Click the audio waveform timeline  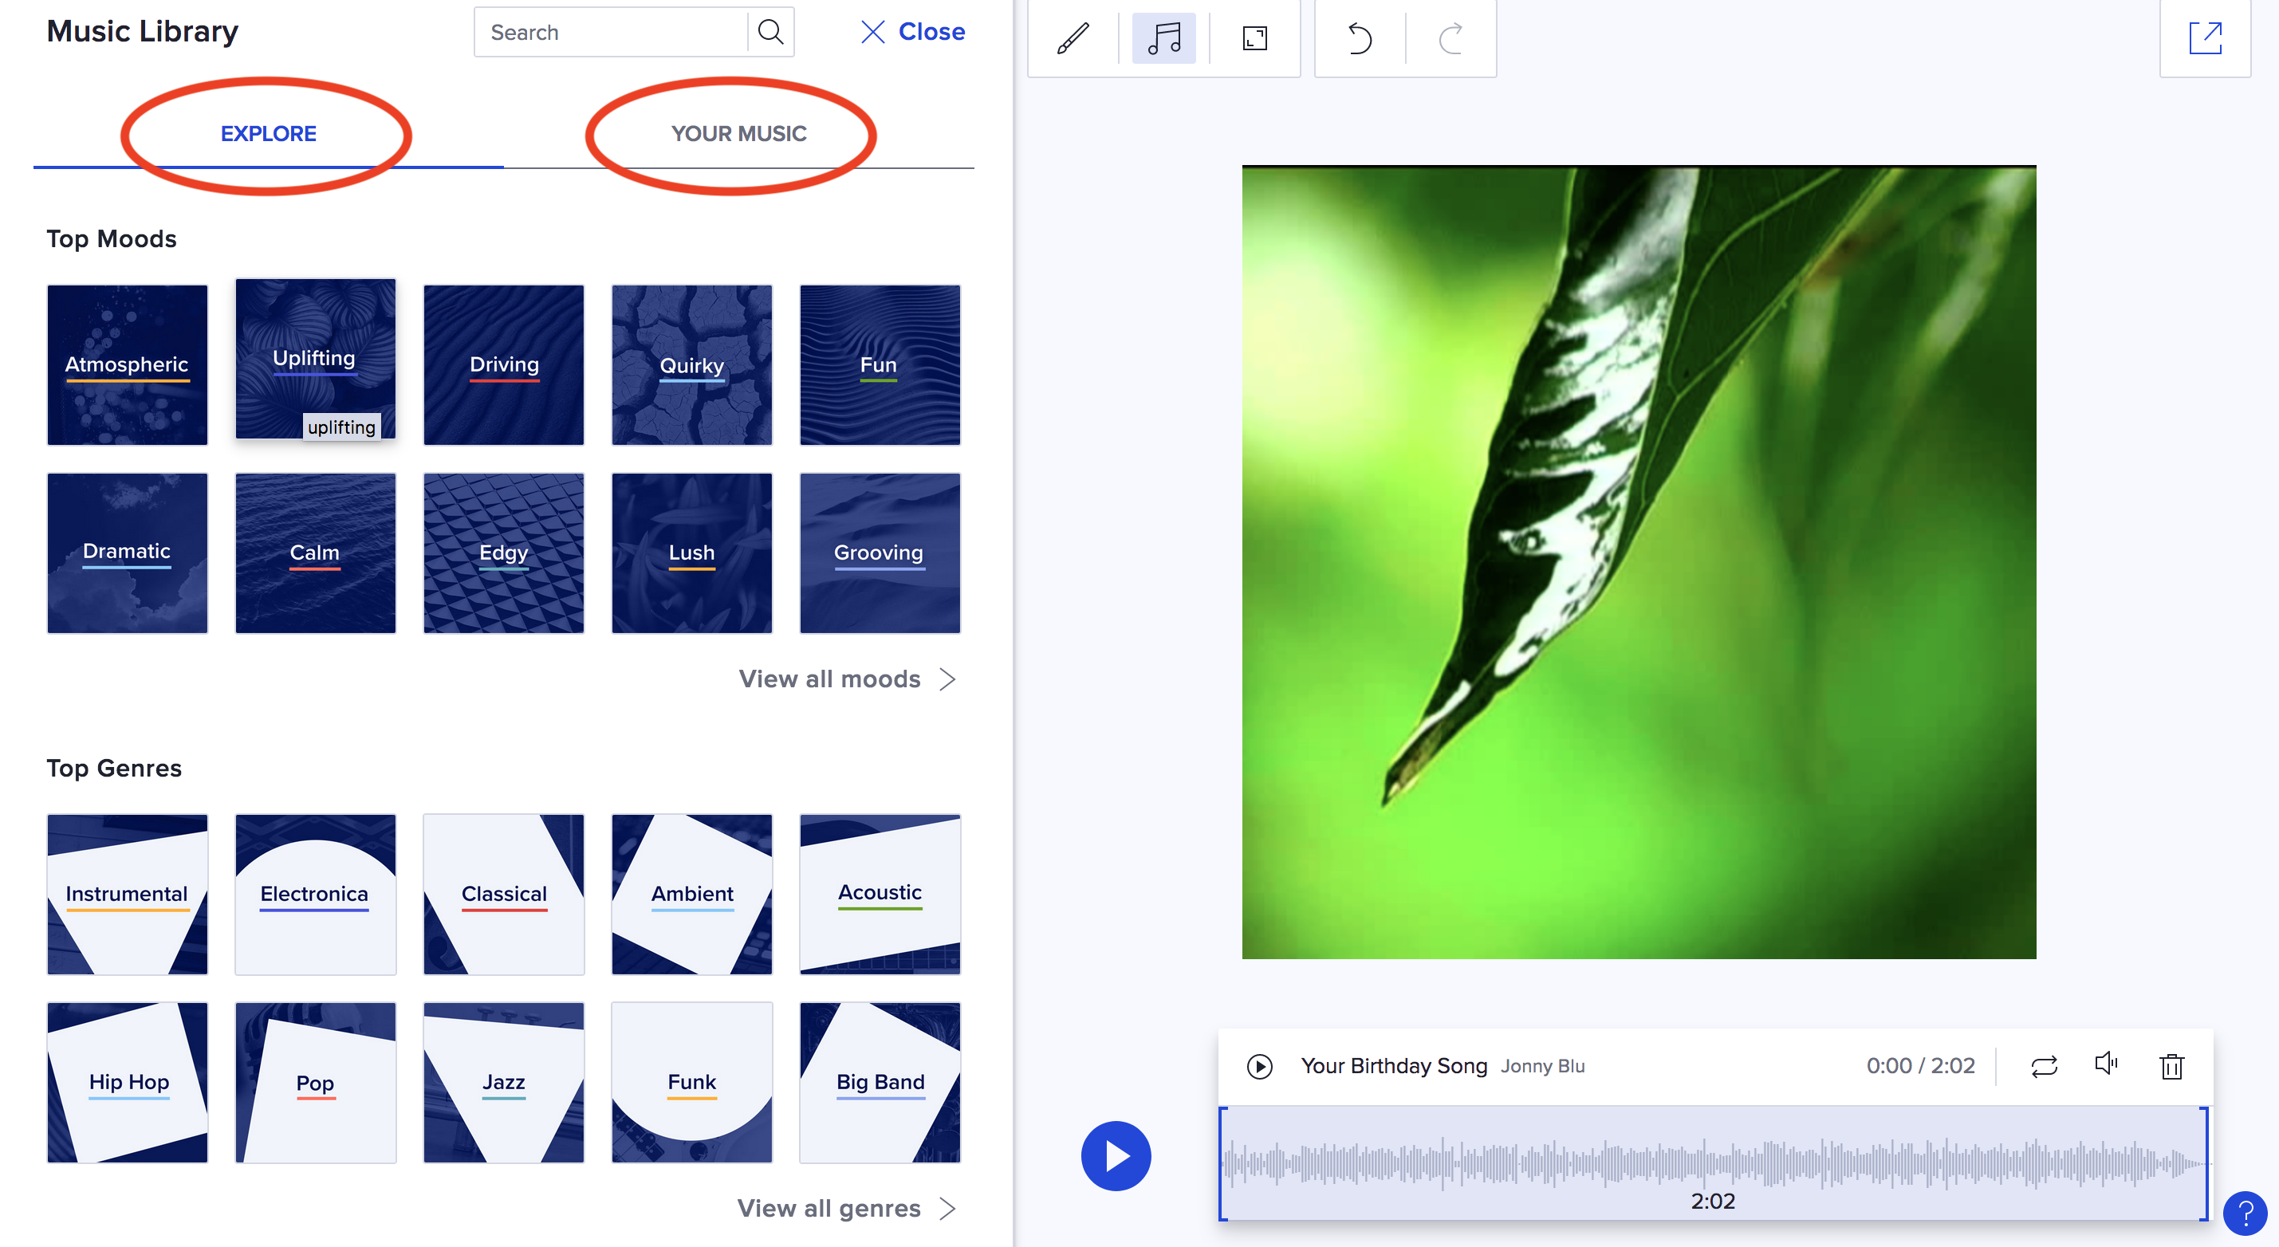(x=1713, y=1163)
